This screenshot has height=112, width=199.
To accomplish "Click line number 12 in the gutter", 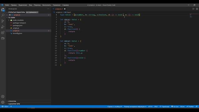I will click(56, 41).
